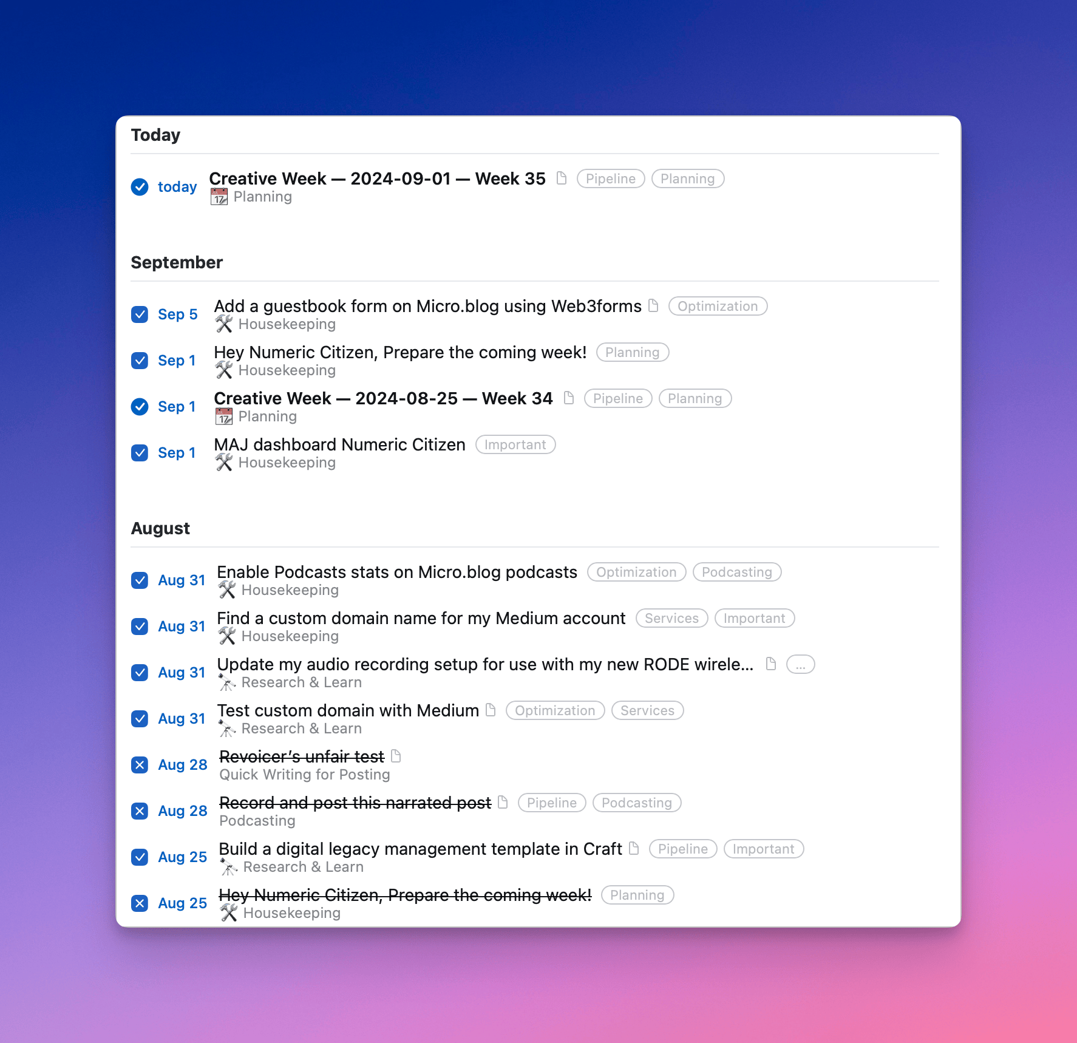Open the note on Revoicer's unfair test
This screenshot has width=1077, height=1043.
[x=396, y=756]
